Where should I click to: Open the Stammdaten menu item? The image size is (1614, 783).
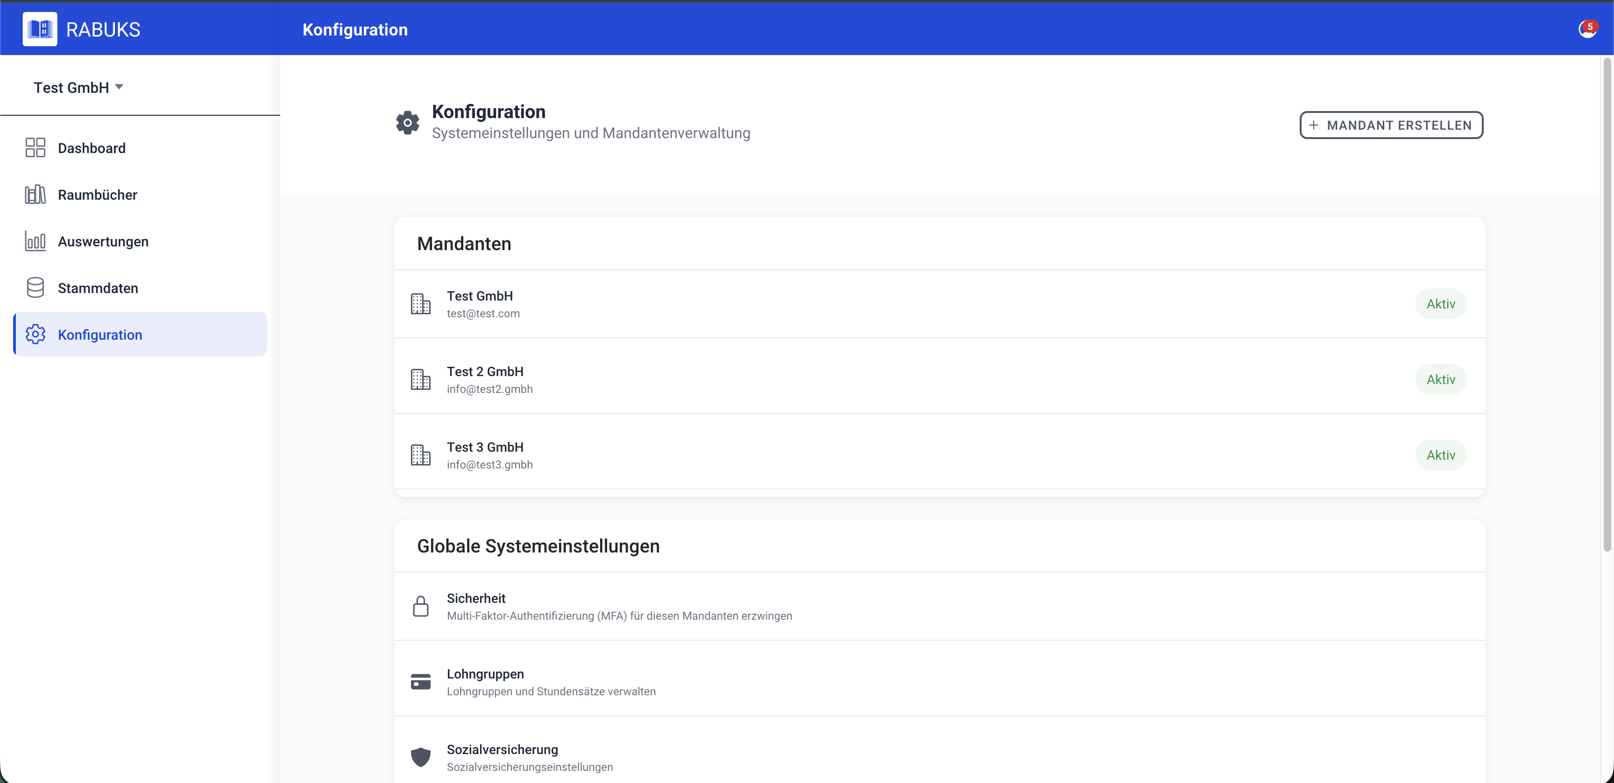point(141,288)
